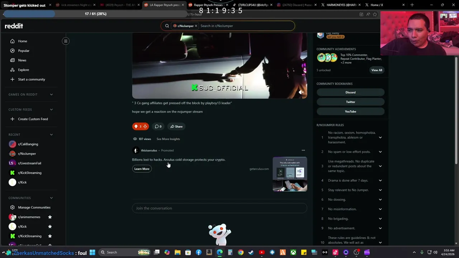Unmute the video player
The image size is (459, 258).
tap(301, 92)
